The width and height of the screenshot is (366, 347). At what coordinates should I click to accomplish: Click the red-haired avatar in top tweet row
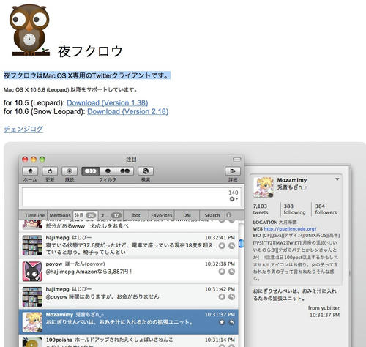click(32, 225)
